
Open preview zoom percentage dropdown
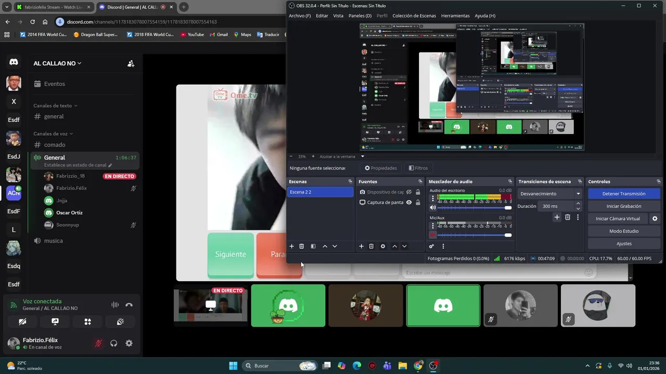(x=302, y=156)
